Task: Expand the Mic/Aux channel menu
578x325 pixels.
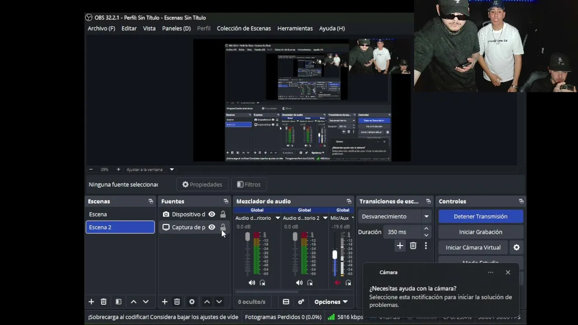Action: pos(353,218)
